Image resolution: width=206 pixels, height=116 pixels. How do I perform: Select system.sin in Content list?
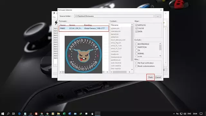pyautogui.click(x=115, y=28)
